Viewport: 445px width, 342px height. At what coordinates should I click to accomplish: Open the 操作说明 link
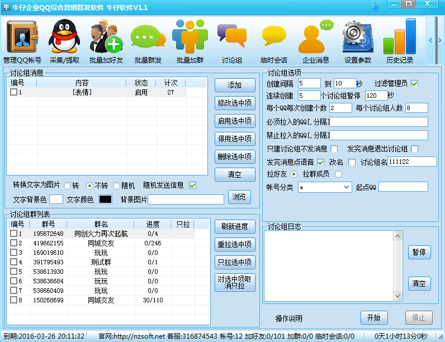pos(289,319)
